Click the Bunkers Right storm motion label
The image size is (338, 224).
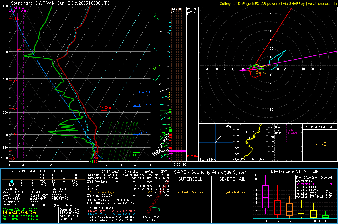tap(97, 211)
